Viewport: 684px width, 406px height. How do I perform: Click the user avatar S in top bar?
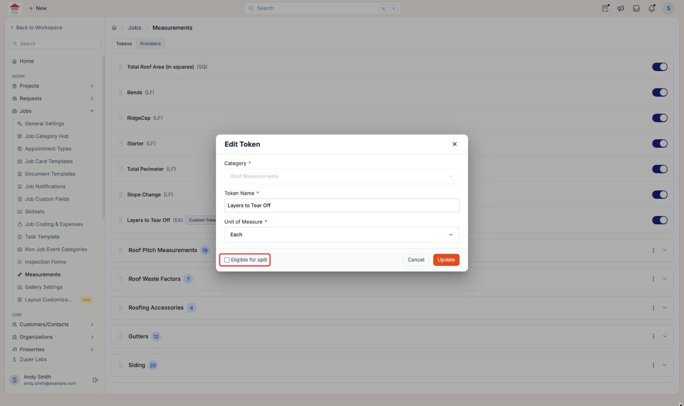click(669, 8)
